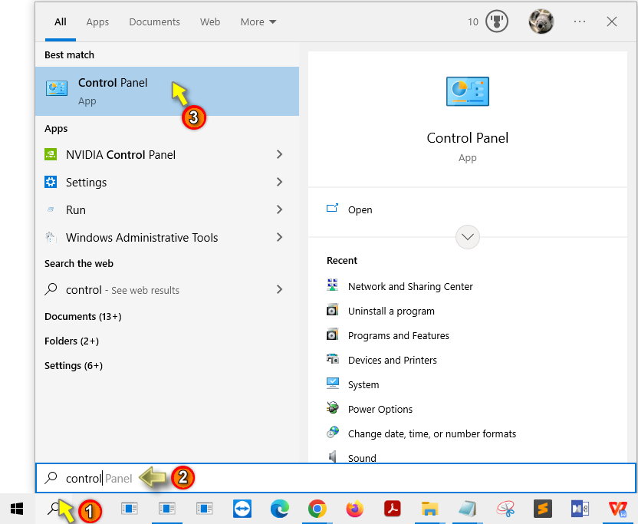This screenshot has height=524, width=638.
Task: Open the red V app in taskbar
Action: point(618,509)
